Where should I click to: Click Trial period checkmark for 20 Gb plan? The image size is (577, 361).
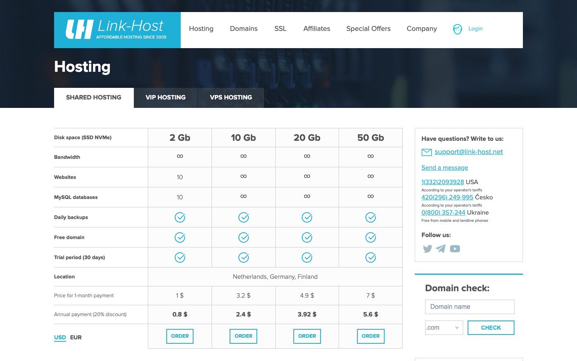click(x=307, y=258)
